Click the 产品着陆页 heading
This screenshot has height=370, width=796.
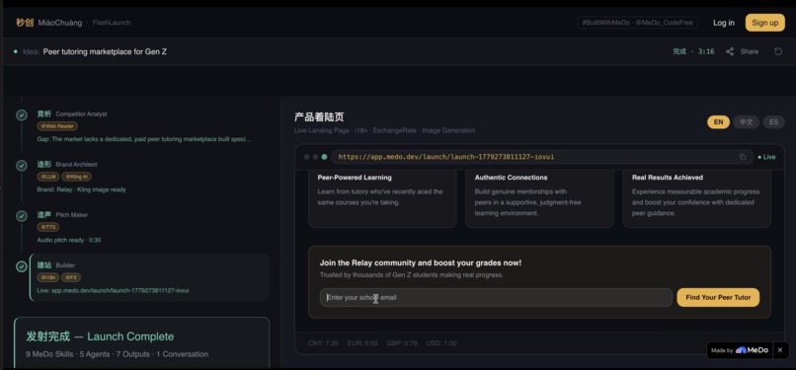(x=319, y=117)
